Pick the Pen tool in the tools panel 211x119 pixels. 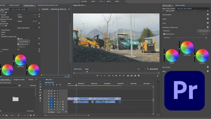coord(40,95)
